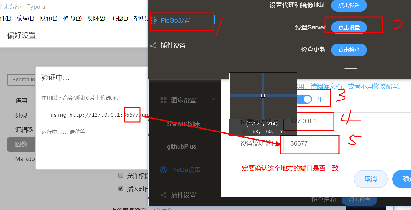Click the 设置监听端口 label
411x210 pixels.
click(x=259, y=143)
